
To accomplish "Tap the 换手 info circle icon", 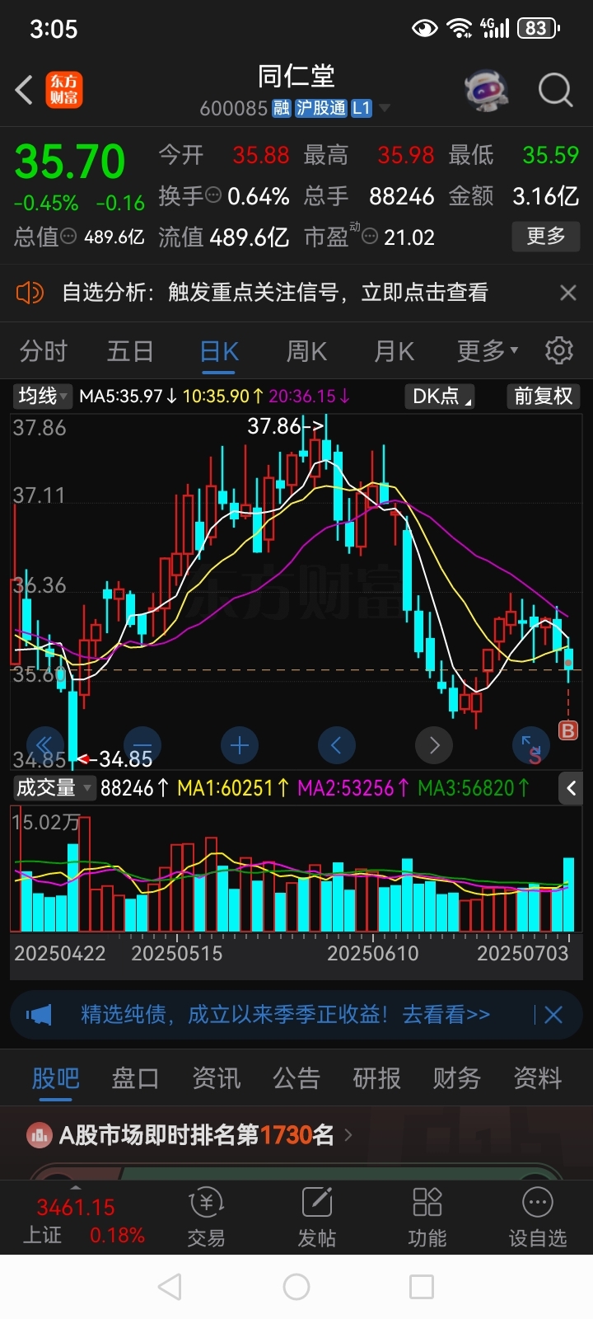I will pyautogui.click(x=213, y=195).
